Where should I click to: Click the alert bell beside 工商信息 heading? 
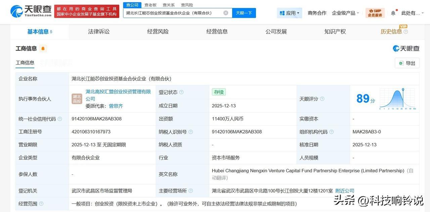tap(43, 48)
